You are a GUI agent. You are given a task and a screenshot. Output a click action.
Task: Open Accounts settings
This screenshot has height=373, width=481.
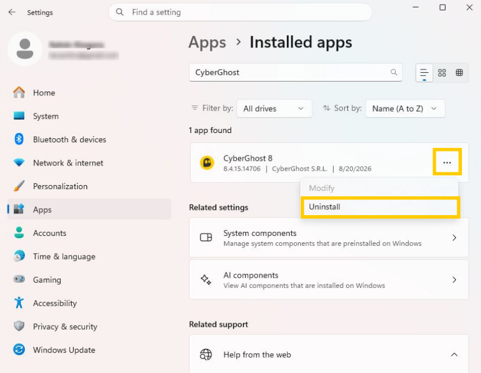(x=89, y=233)
